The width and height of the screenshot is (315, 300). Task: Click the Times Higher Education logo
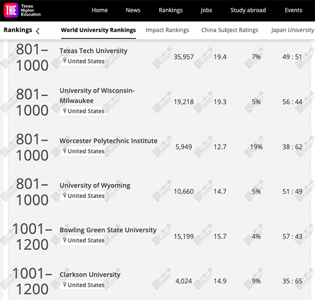tap(22, 11)
